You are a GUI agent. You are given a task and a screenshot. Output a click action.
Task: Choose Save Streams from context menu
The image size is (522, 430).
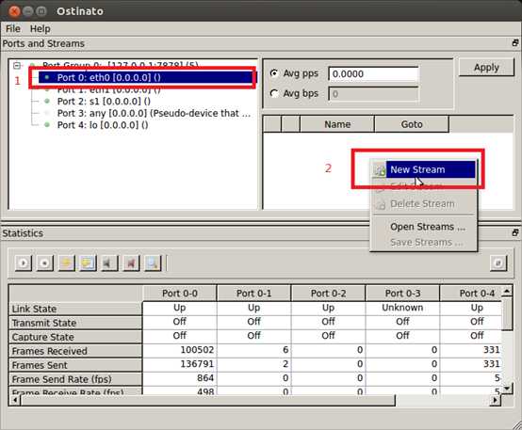(x=424, y=243)
